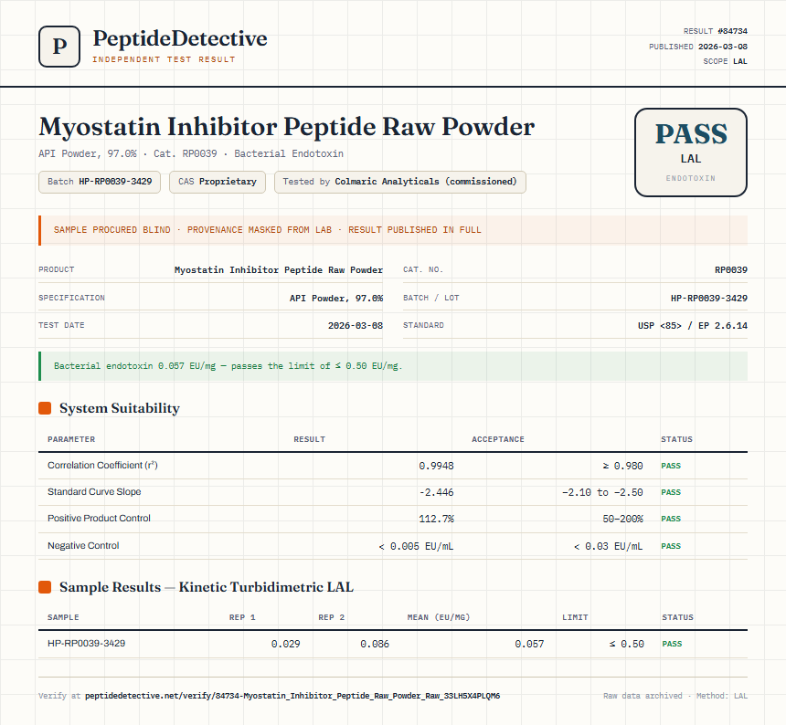Click PASS status for Correlation Coefficient
Image resolution: width=786 pixels, height=725 pixels.
click(671, 466)
